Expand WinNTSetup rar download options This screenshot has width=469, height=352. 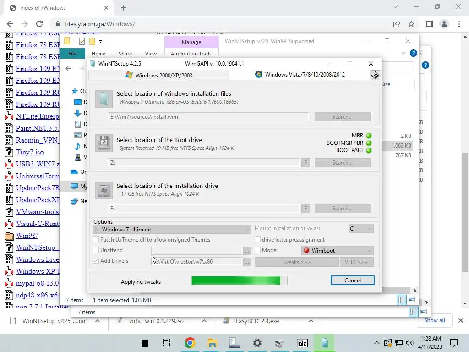tap(98, 321)
